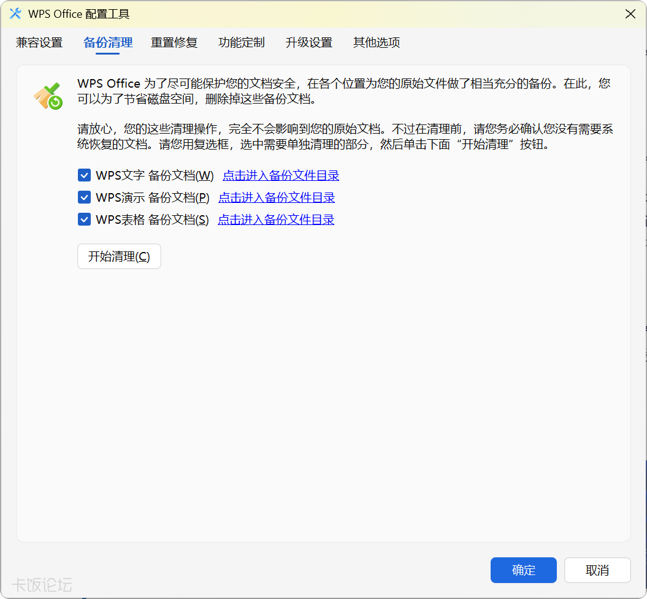Disable the WPS表格 备份文档 checkbox
647x599 pixels.
[84, 219]
